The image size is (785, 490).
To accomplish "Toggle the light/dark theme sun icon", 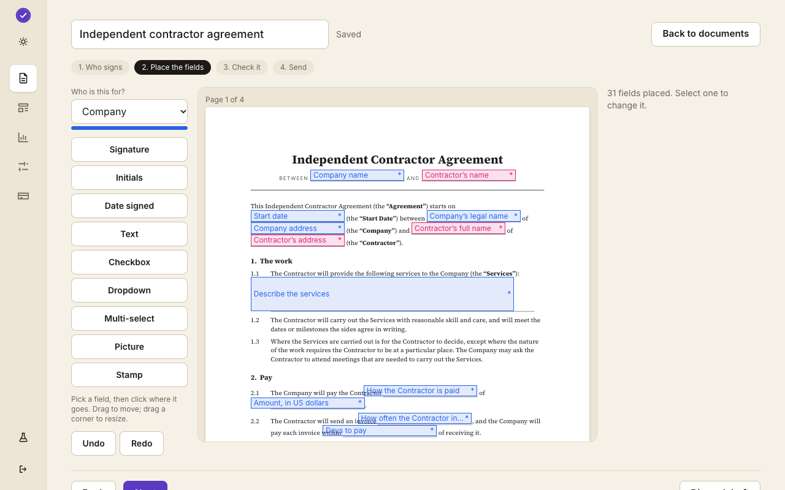I will 23,42.
